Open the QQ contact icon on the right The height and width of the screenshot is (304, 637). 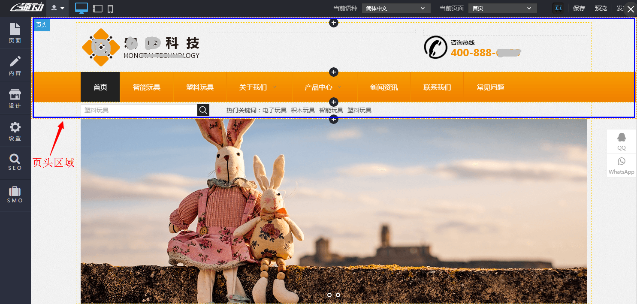[x=621, y=141]
